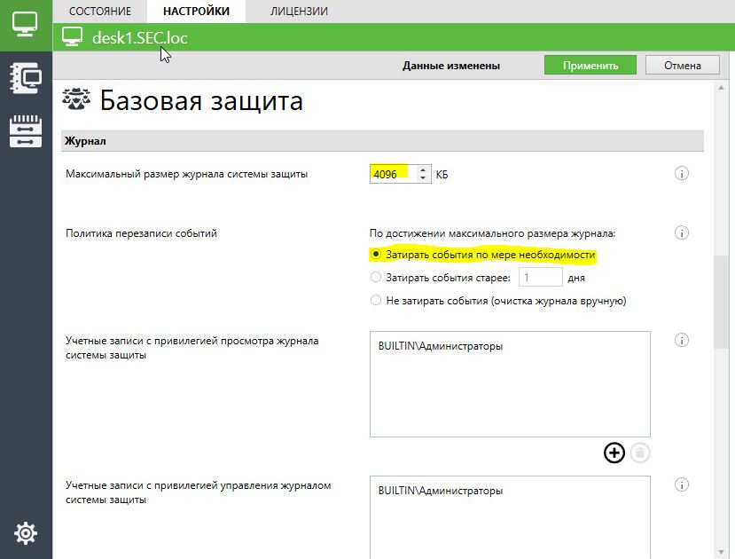Click the days field next to 'Затирать события старее'
735x559 pixels.
541,277
